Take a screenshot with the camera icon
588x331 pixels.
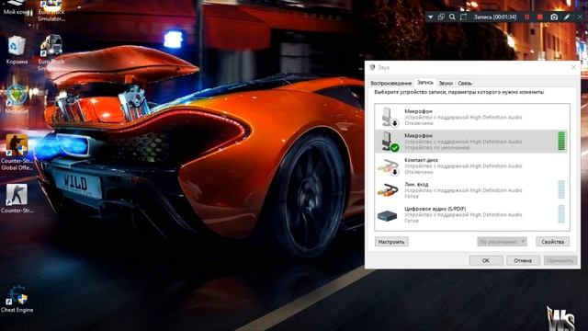tap(554, 17)
